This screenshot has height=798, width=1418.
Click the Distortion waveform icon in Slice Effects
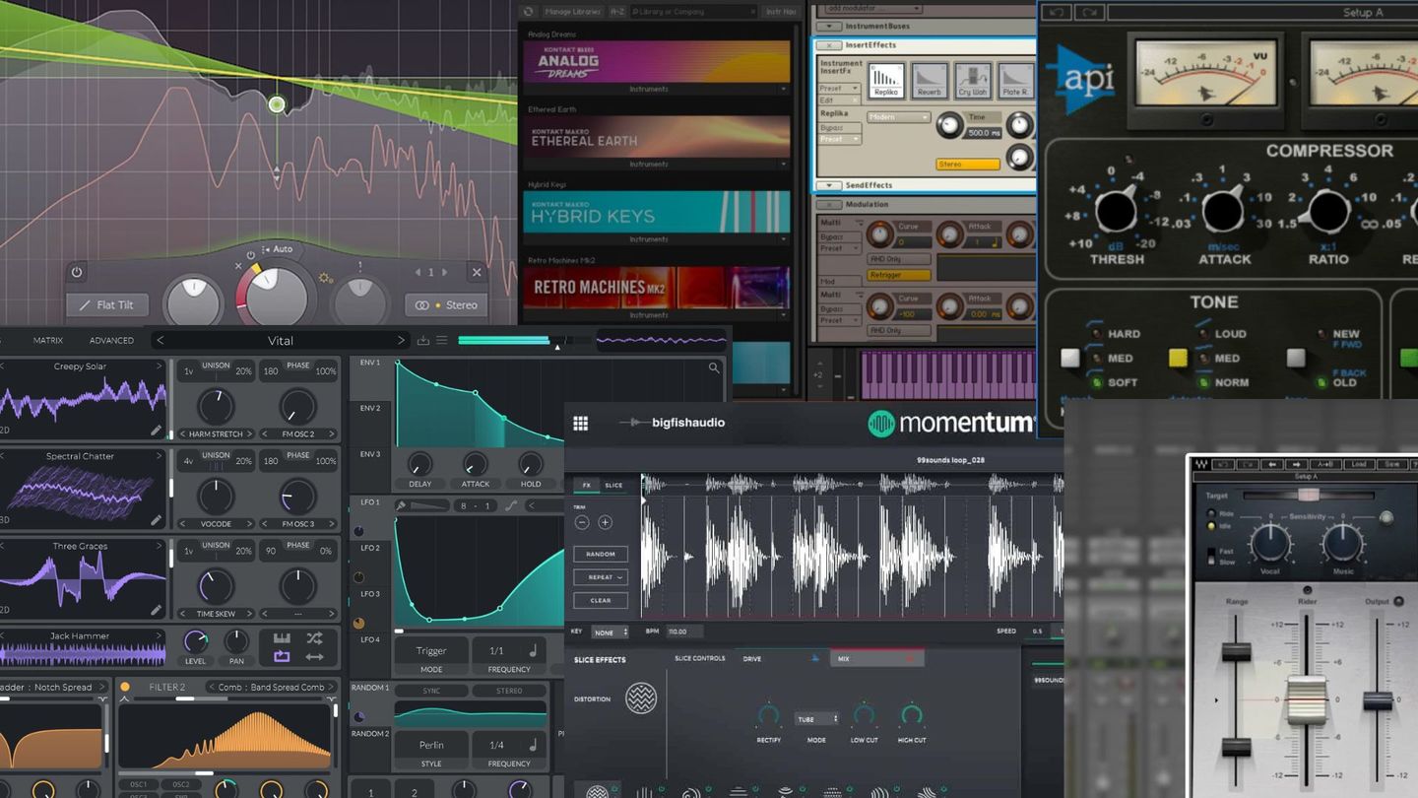click(x=641, y=698)
